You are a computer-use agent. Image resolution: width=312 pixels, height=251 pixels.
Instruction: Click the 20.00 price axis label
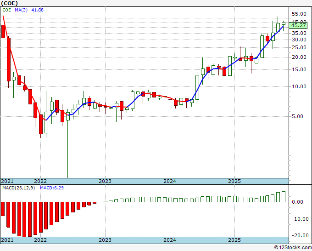299,57
